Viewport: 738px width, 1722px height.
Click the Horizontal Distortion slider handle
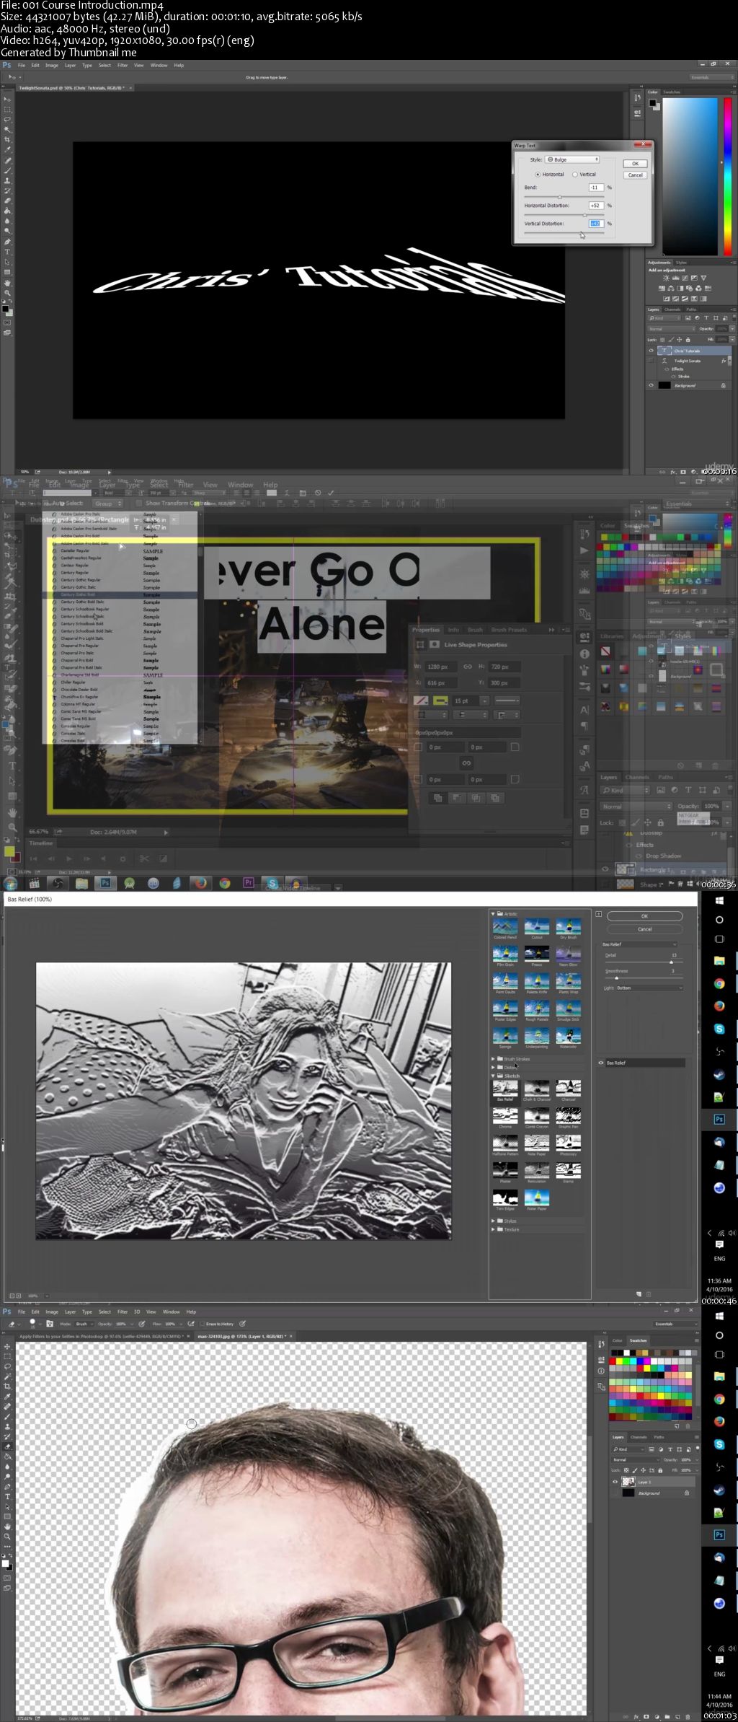584,215
